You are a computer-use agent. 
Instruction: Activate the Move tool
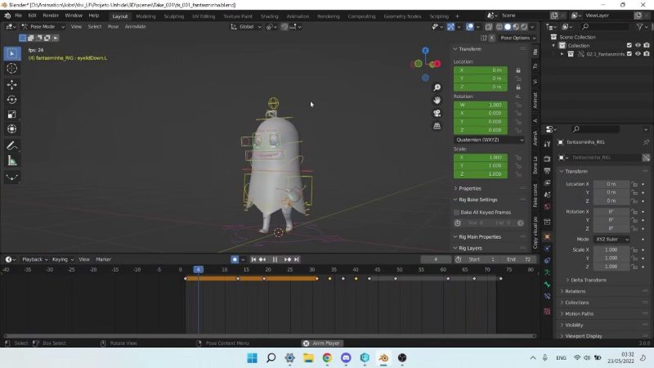(x=12, y=84)
